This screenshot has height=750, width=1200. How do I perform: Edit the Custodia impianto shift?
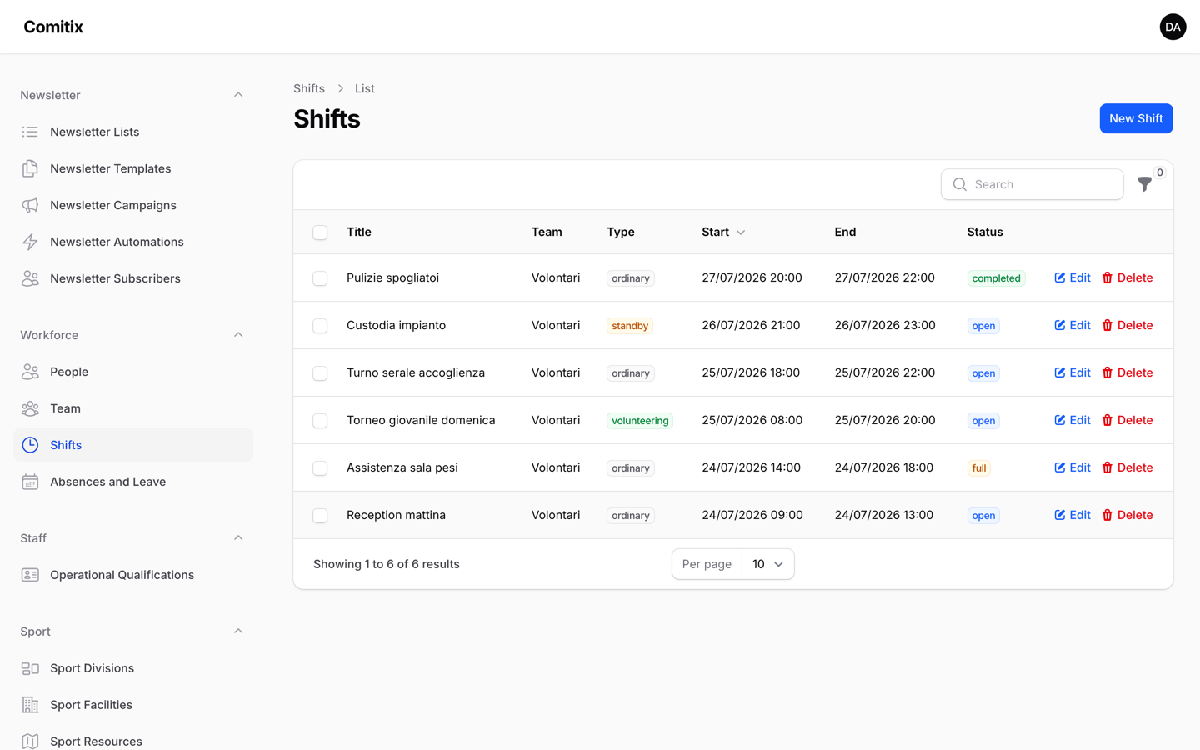pyautogui.click(x=1072, y=325)
